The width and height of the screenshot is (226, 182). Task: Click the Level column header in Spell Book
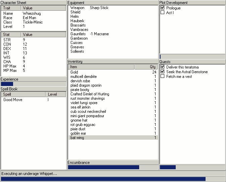[x=56, y=94]
